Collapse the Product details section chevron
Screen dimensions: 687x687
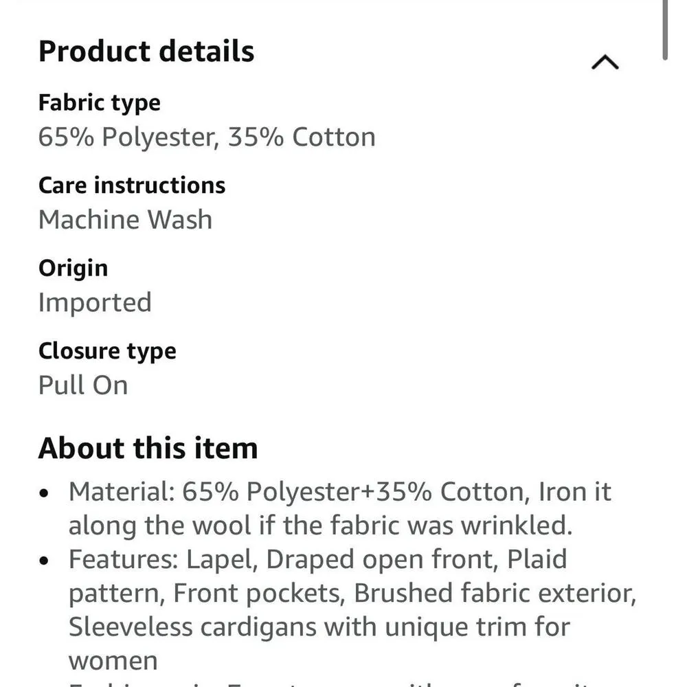[x=605, y=63]
